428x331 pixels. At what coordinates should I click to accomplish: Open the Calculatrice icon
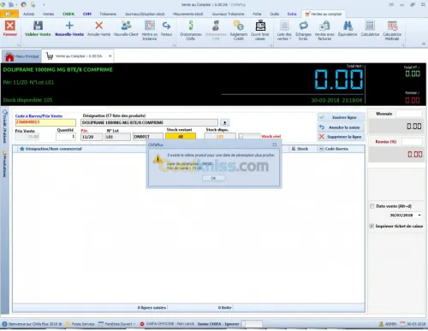point(370,26)
